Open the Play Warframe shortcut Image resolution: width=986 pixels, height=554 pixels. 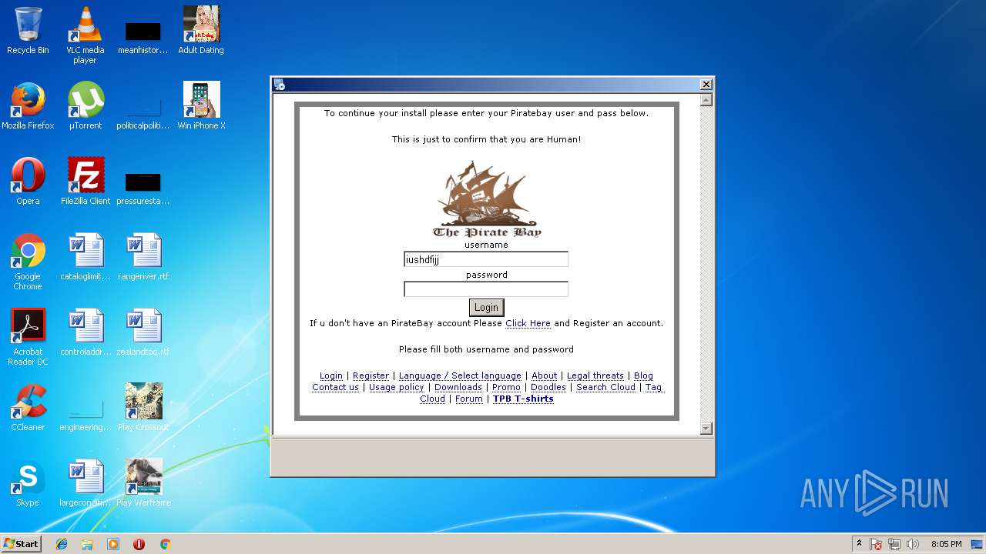pos(143,483)
